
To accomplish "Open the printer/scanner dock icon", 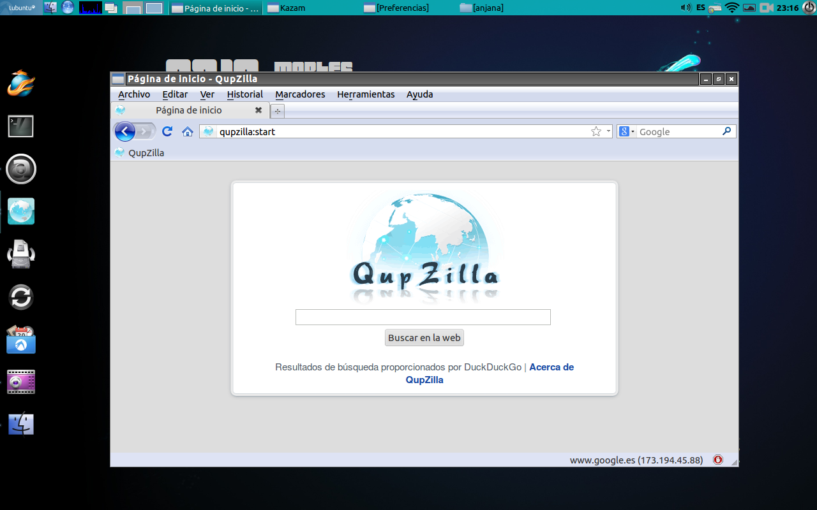I will point(21,254).
